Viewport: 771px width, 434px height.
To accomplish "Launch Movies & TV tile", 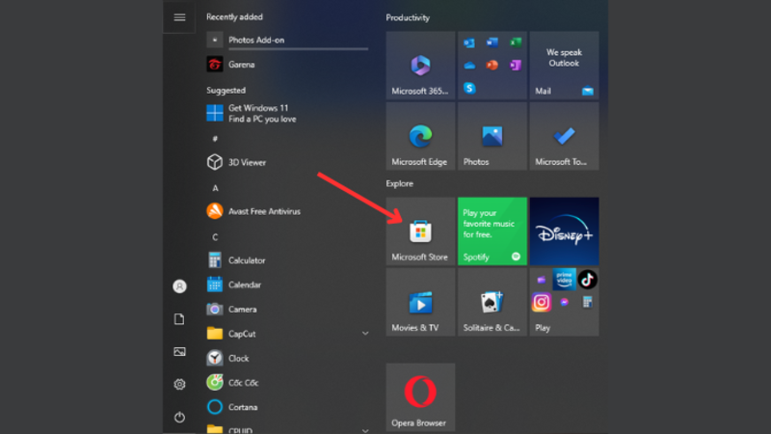I will 420,302.
